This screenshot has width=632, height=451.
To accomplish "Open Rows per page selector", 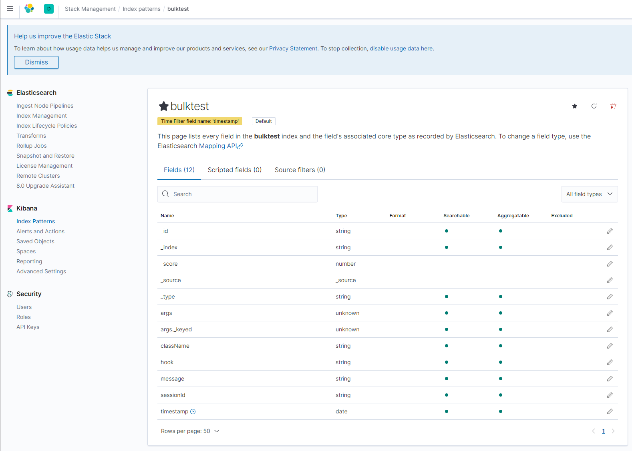I will click(x=190, y=431).
